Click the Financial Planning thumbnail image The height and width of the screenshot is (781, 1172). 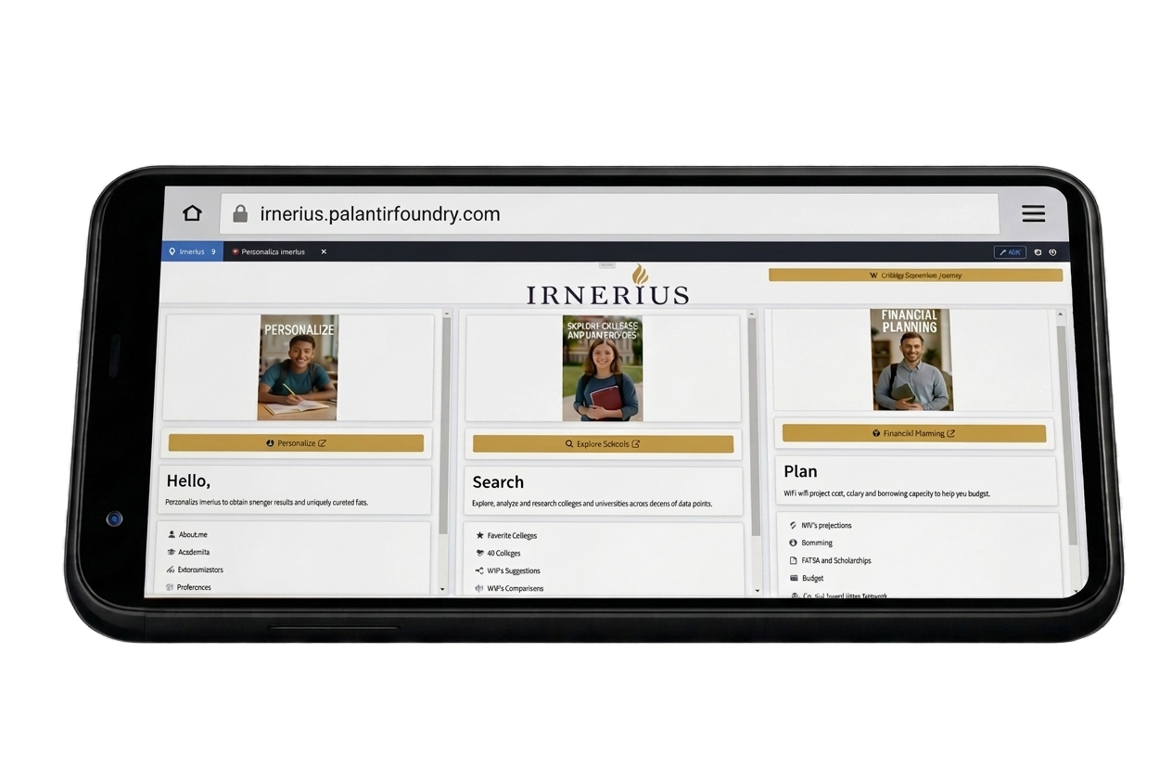point(911,360)
